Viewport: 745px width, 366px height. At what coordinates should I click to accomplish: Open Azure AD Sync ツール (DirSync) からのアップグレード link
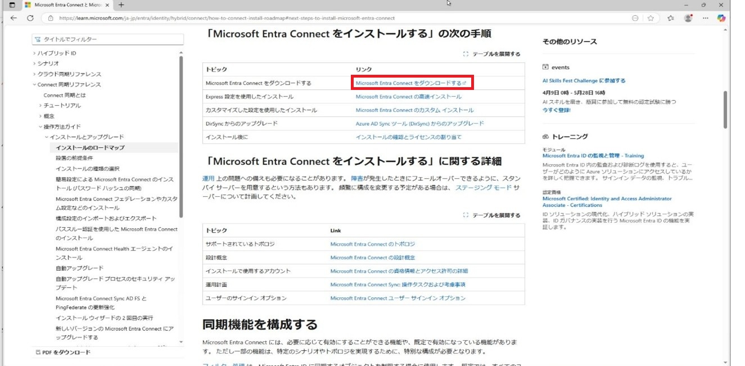pos(420,124)
